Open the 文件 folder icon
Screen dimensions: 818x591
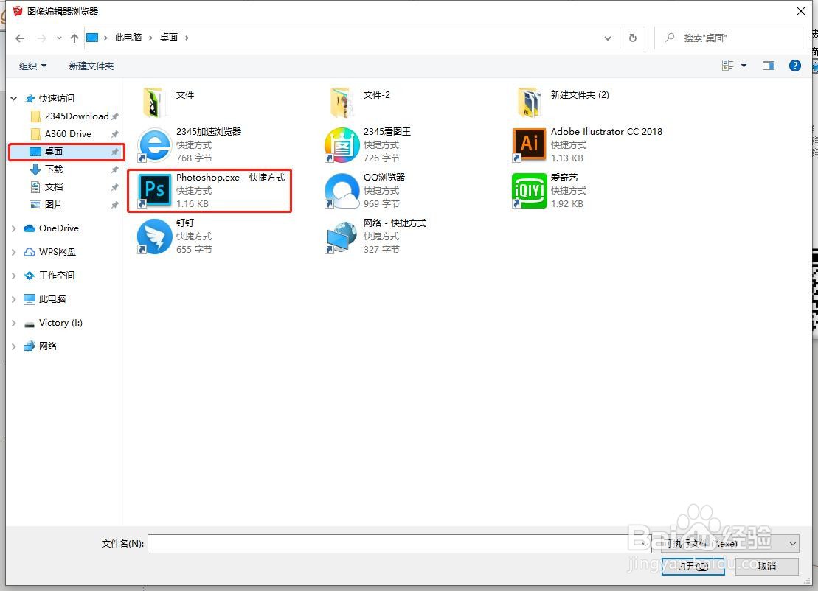154,102
